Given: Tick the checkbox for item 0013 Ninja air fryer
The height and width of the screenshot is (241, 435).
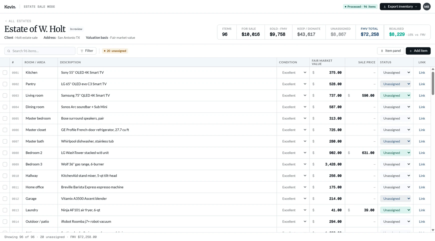Looking at the screenshot, I should click(x=5, y=210).
